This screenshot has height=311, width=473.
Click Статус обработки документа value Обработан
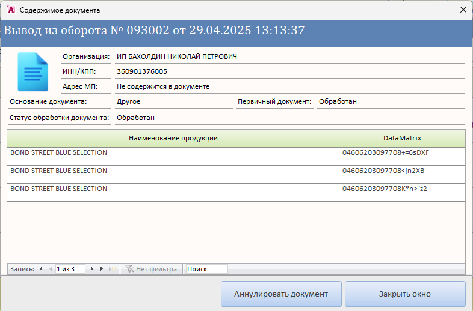tap(289, 118)
